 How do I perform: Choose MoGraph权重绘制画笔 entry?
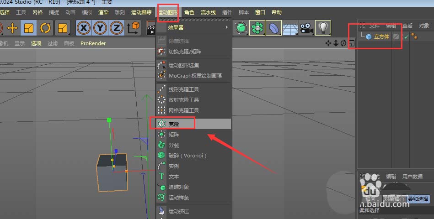pyautogui.click(x=194, y=76)
